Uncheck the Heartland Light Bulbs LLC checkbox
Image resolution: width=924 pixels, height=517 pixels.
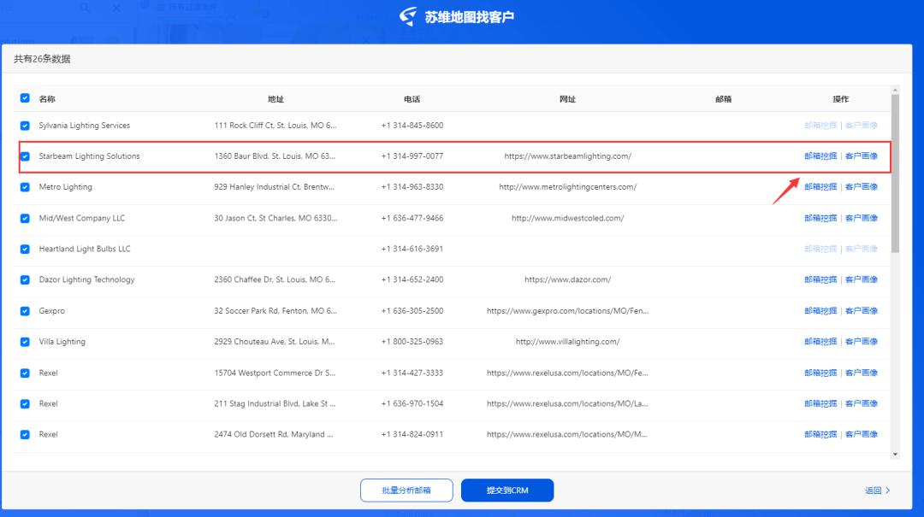click(24, 249)
